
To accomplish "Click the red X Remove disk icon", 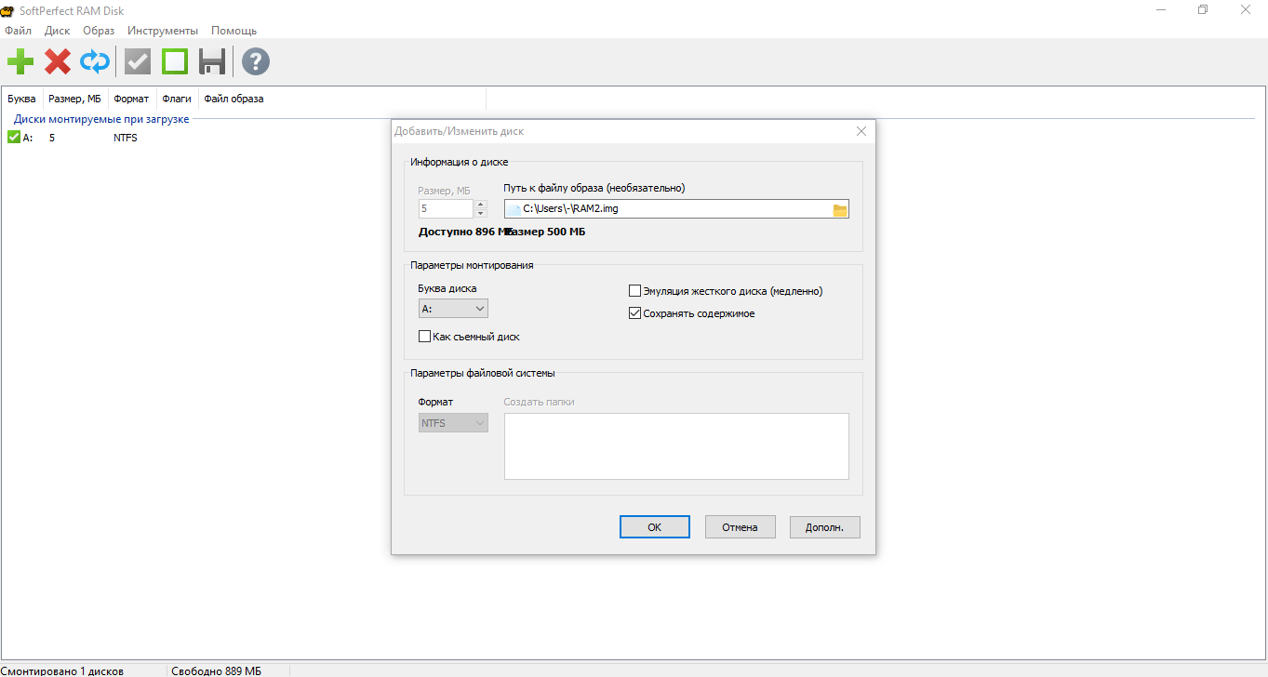I will coord(58,62).
